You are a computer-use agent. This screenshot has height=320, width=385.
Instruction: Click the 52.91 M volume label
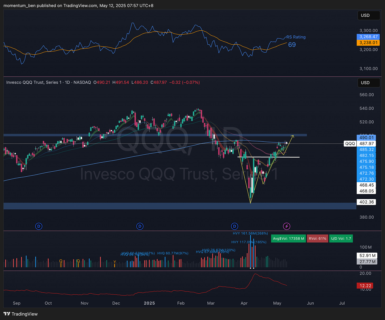point(368,256)
